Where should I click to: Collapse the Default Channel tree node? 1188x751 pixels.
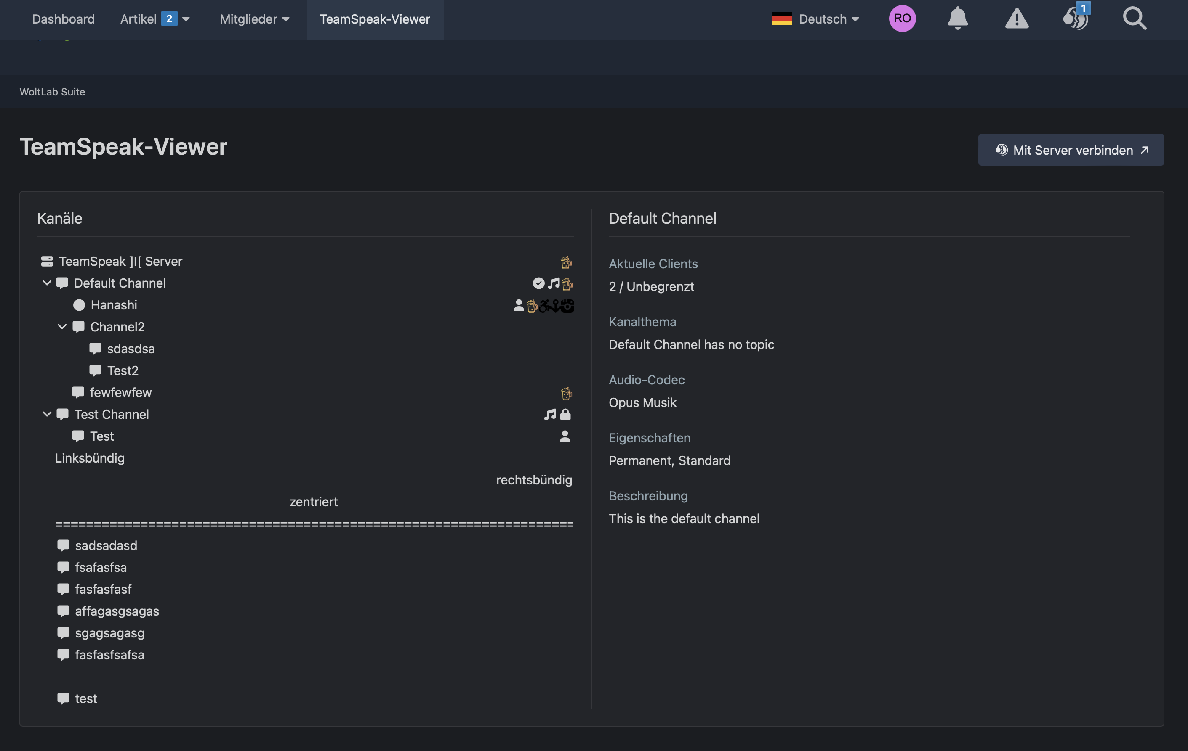(x=47, y=283)
